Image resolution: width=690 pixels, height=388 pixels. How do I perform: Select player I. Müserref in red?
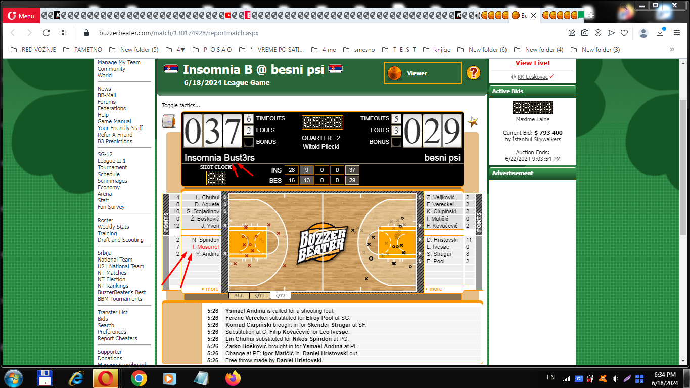coord(206,247)
